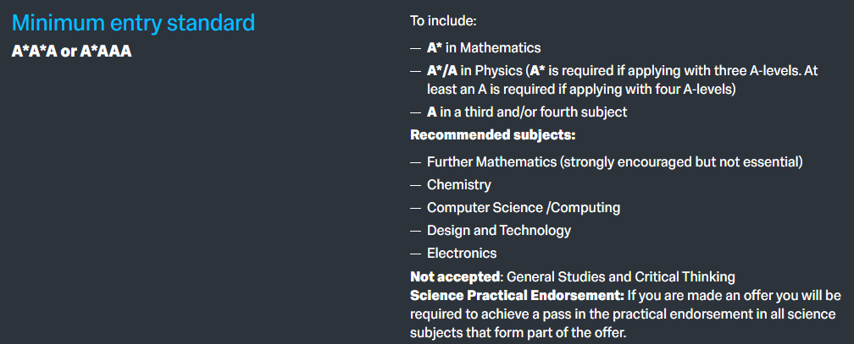Click the "Recommended subjects:" heading
The width and height of the screenshot is (854, 344).
tap(493, 134)
